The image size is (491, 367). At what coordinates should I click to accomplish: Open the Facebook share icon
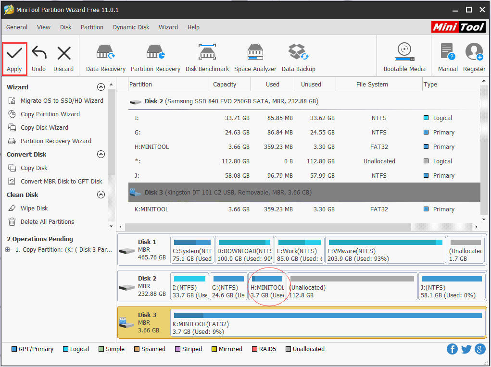pyautogui.click(x=452, y=349)
